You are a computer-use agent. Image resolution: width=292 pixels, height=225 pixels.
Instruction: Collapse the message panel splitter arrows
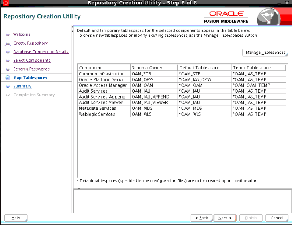click(77, 189)
